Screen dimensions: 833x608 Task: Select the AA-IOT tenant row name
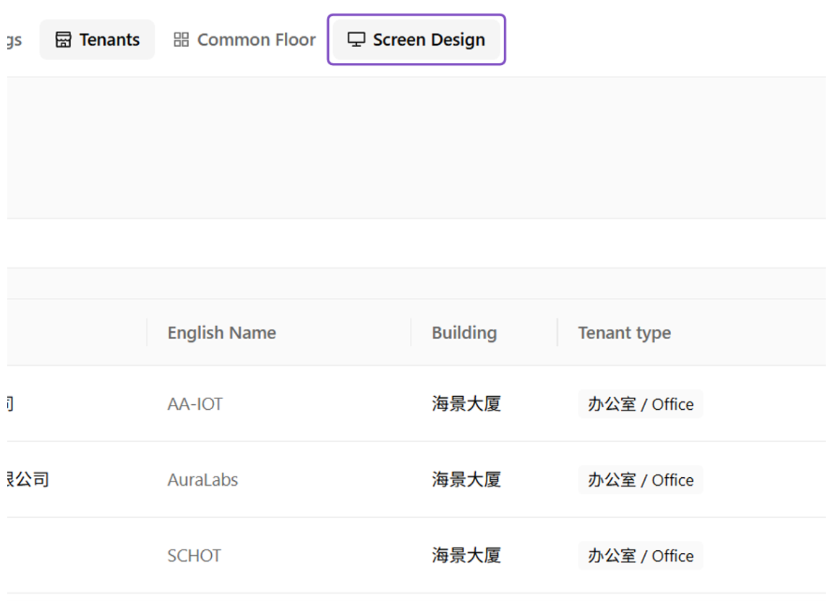click(x=195, y=404)
